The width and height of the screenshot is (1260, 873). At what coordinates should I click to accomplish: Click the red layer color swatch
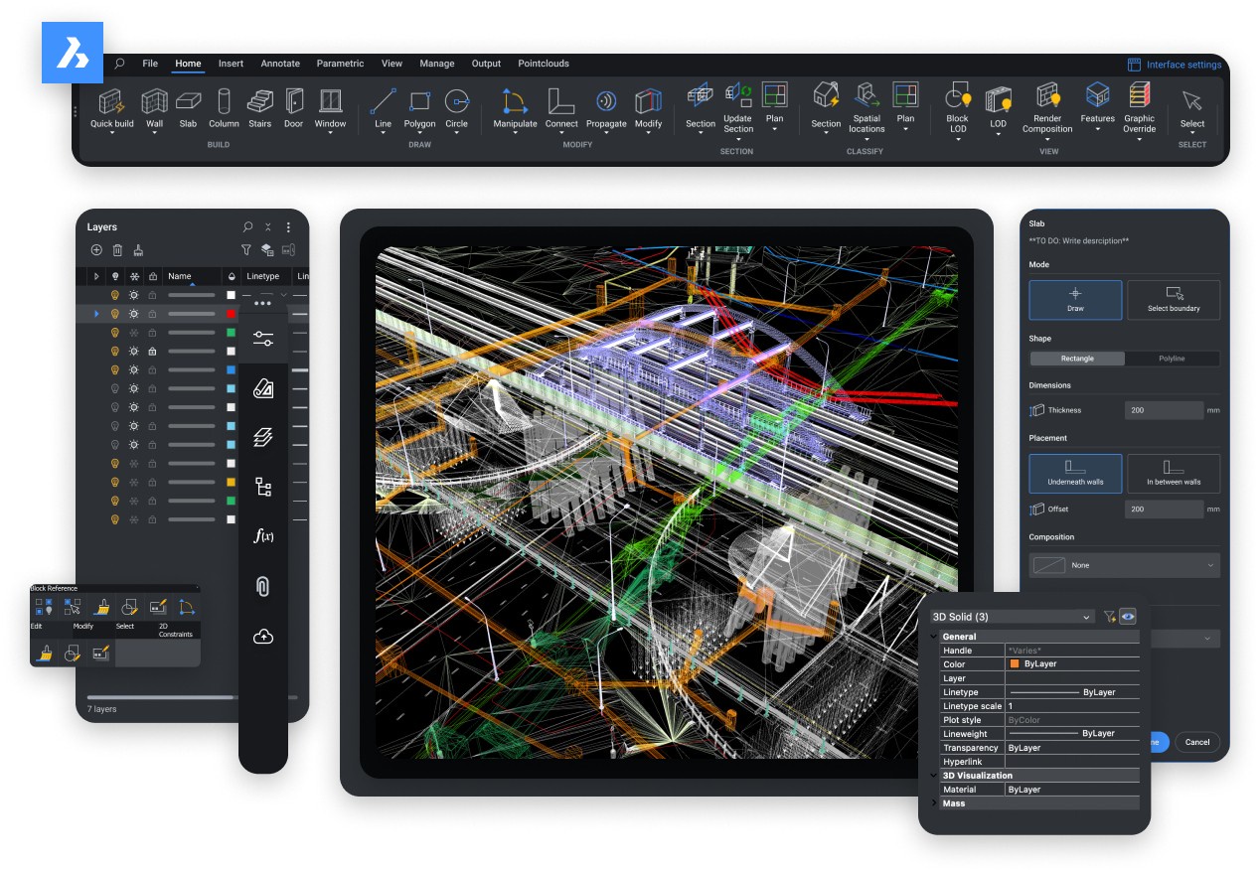(231, 314)
